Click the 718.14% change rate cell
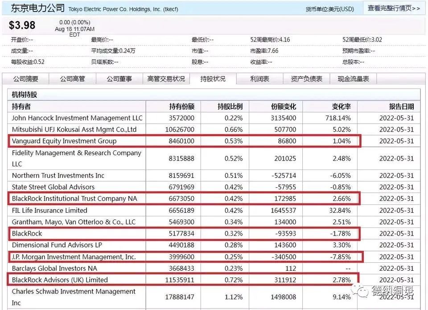This screenshot has width=428, height=310. coord(338,118)
